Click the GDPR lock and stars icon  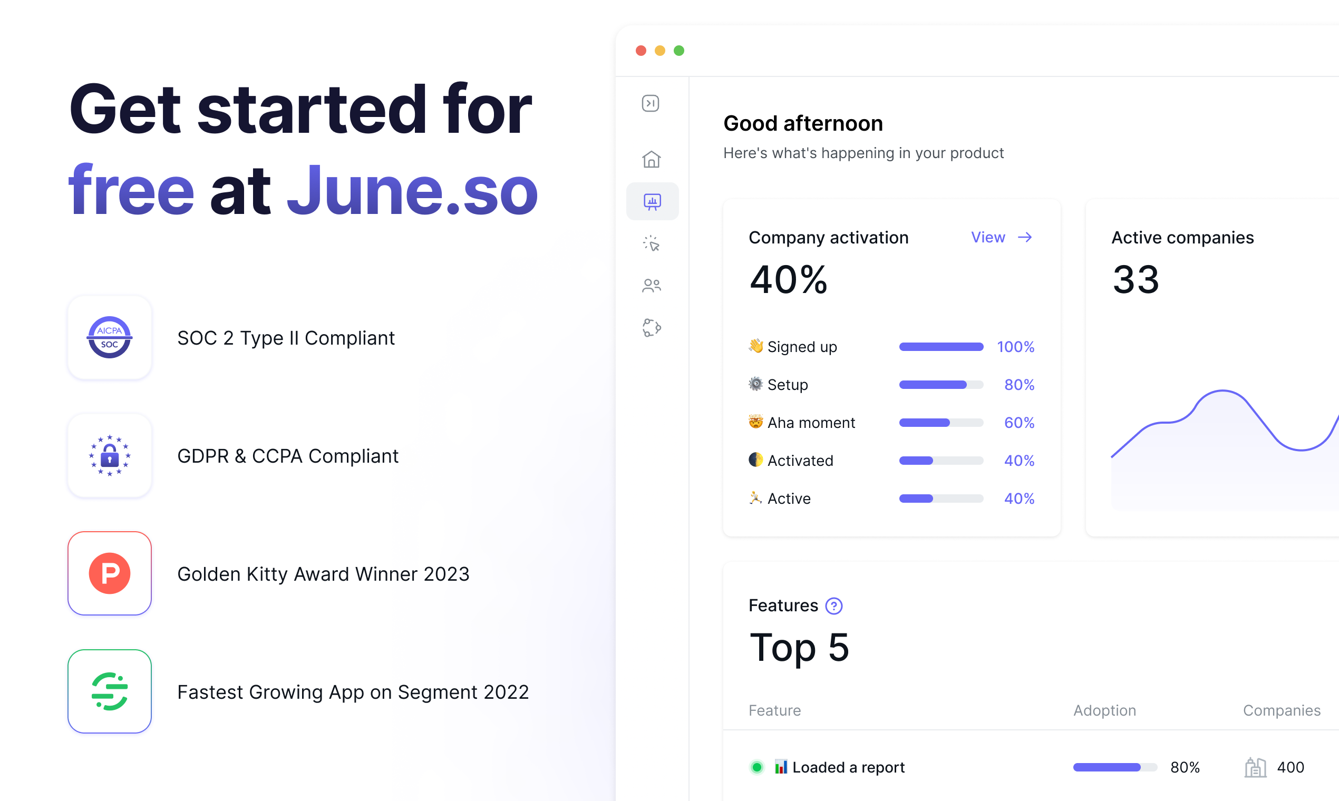(110, 455)
